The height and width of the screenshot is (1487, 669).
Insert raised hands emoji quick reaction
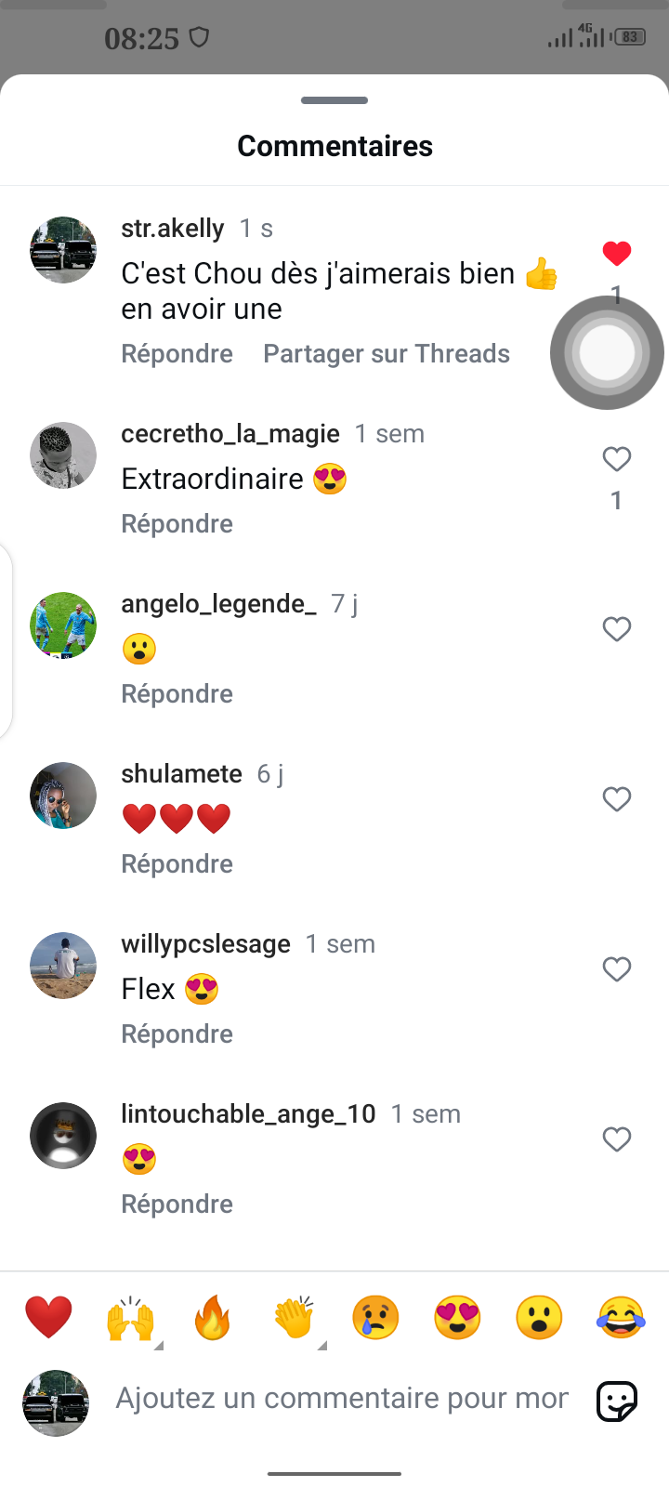tap(130, 1318)
